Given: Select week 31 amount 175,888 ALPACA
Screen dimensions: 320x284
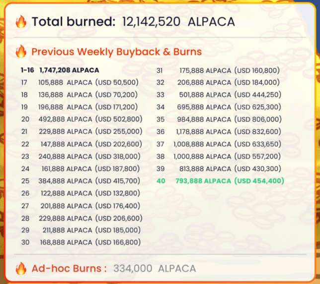Looking at the screenshot, I should pos(205,71).
